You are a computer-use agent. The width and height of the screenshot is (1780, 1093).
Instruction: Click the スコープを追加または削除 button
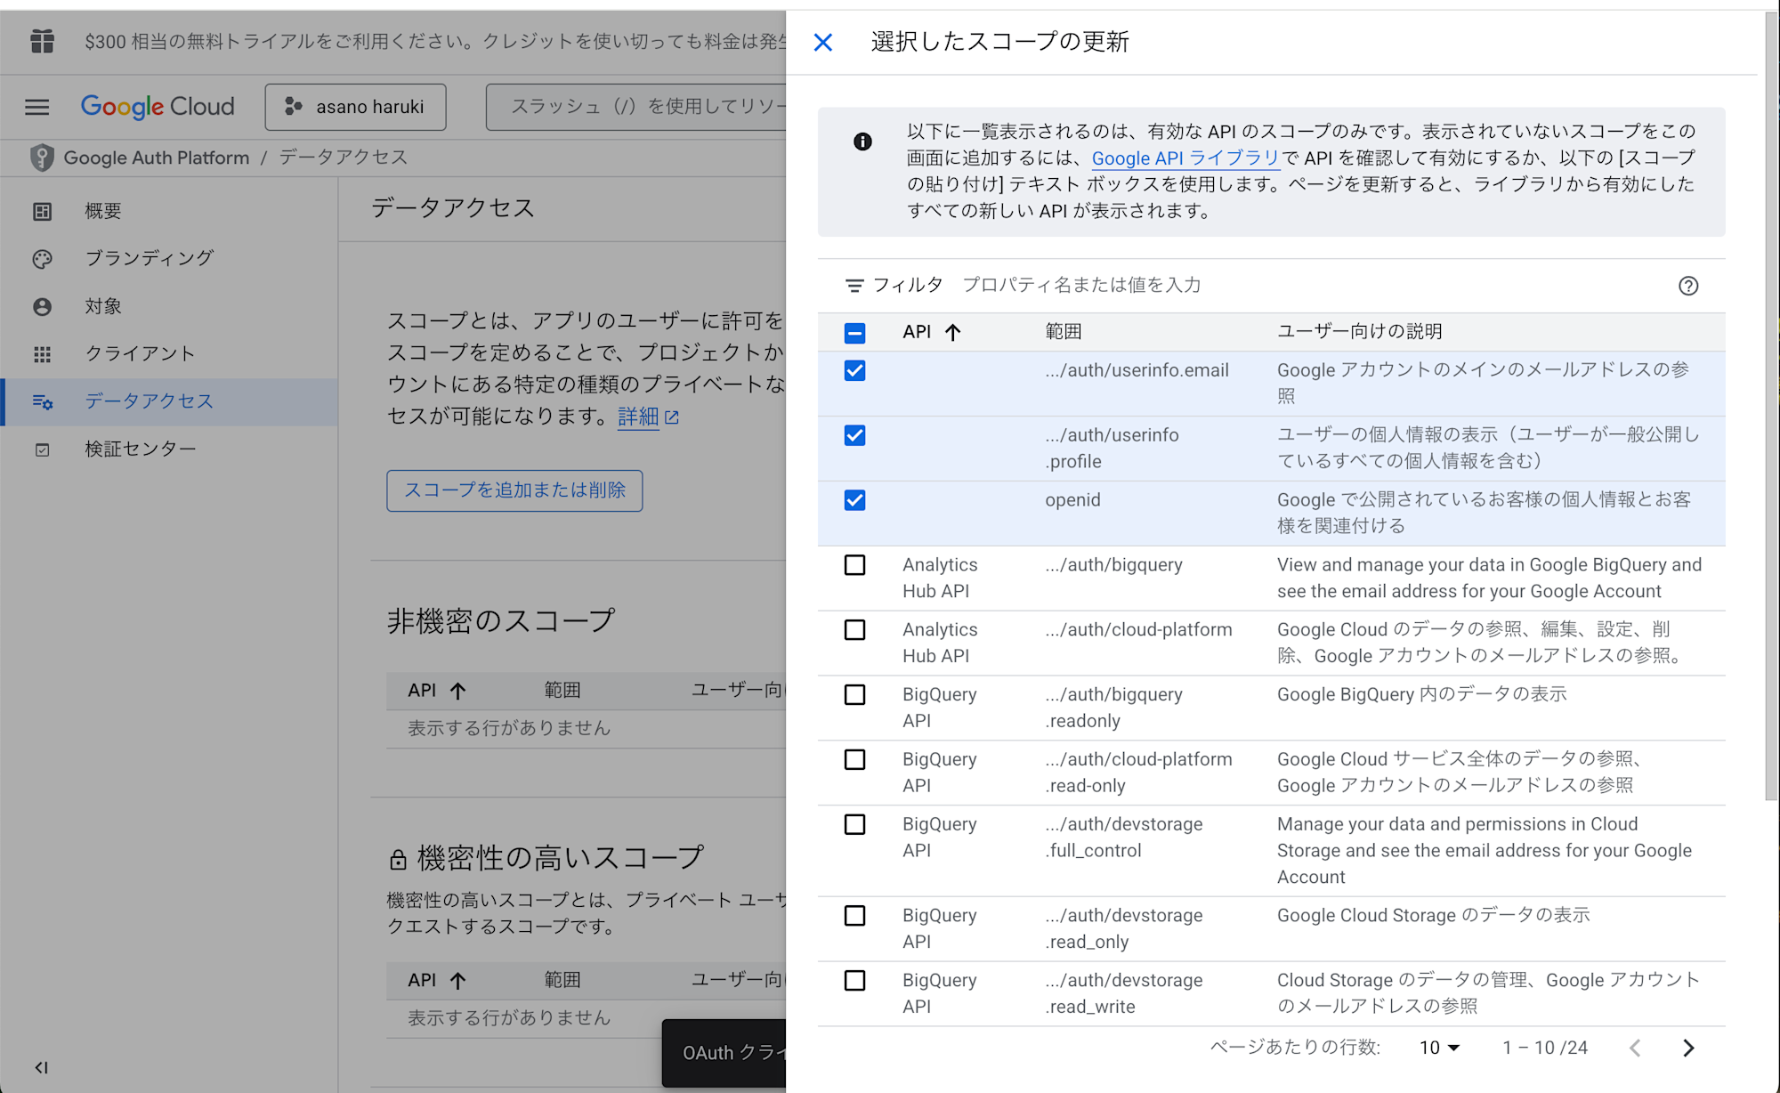coord(514,490)
